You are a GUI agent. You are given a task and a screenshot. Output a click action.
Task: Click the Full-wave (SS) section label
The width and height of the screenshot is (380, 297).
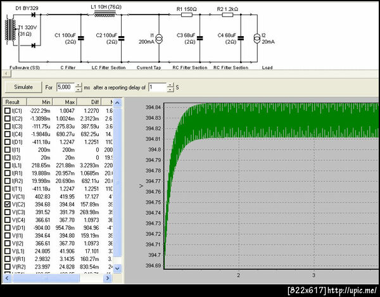pos(25,68)
